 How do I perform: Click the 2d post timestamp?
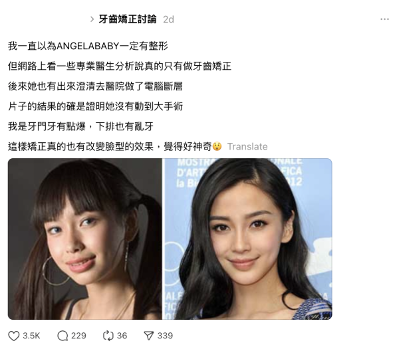pyautogui.click(x=168, y=19)
